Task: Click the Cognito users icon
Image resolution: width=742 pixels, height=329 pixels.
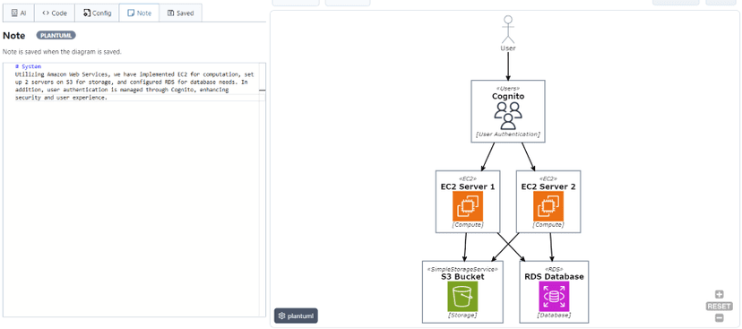Action: pos(508,116)
